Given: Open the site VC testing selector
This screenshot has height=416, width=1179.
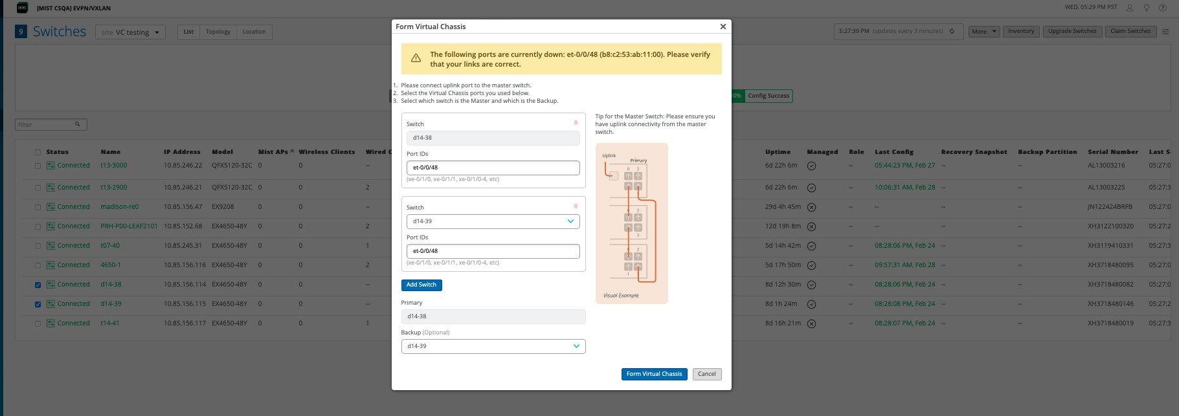Looking at the screenshot, I should pos(130,32).
